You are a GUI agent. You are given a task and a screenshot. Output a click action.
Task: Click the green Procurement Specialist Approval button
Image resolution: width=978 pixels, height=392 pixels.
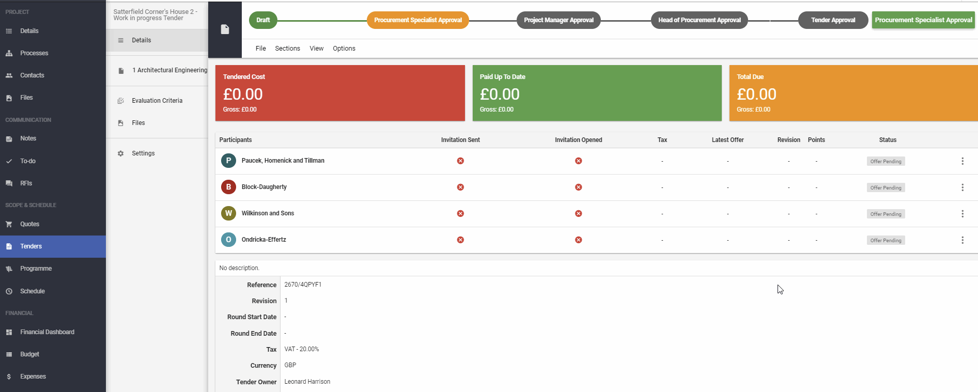click(x=923, y=20)
